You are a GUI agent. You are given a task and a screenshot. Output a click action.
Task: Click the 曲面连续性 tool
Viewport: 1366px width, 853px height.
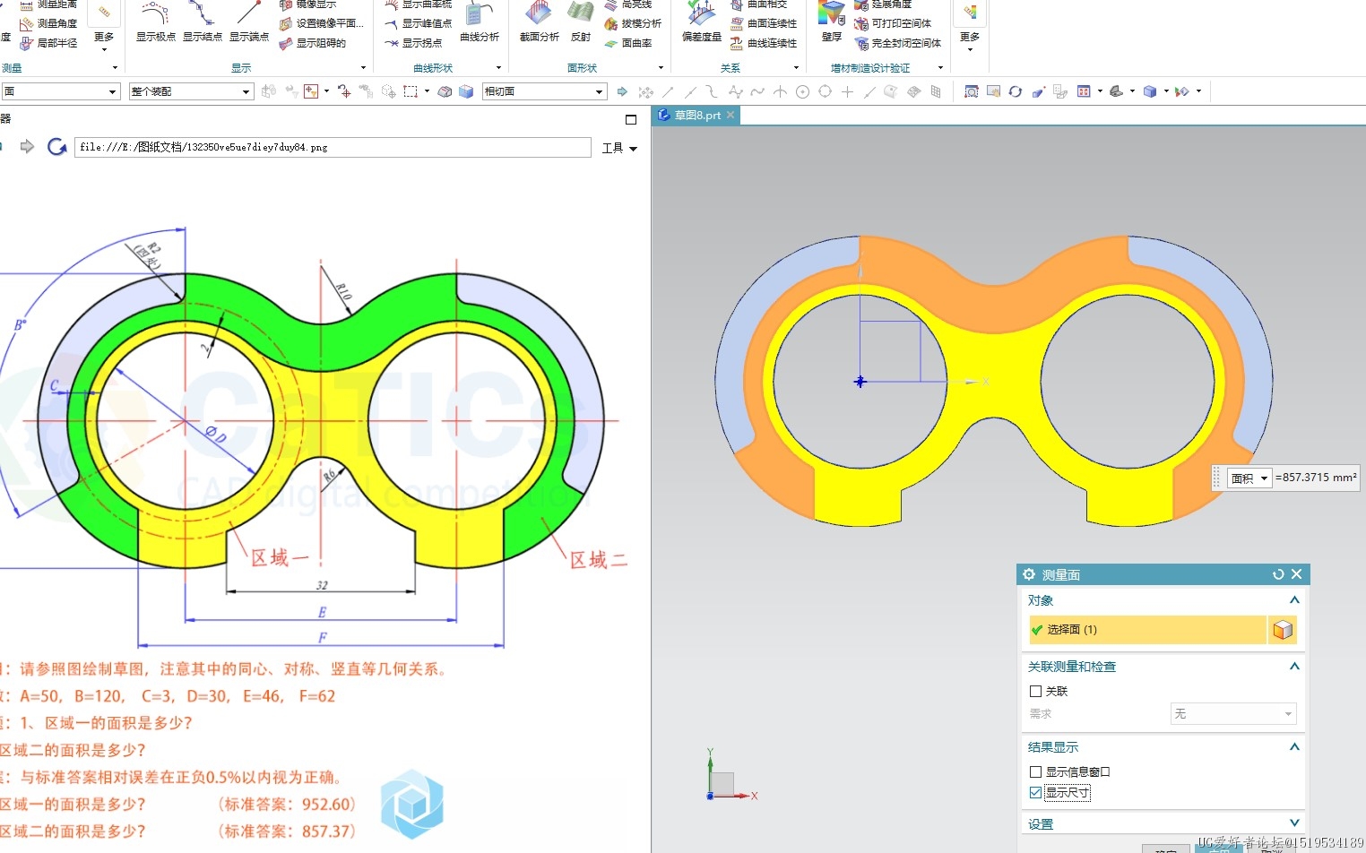click(764, 23)
